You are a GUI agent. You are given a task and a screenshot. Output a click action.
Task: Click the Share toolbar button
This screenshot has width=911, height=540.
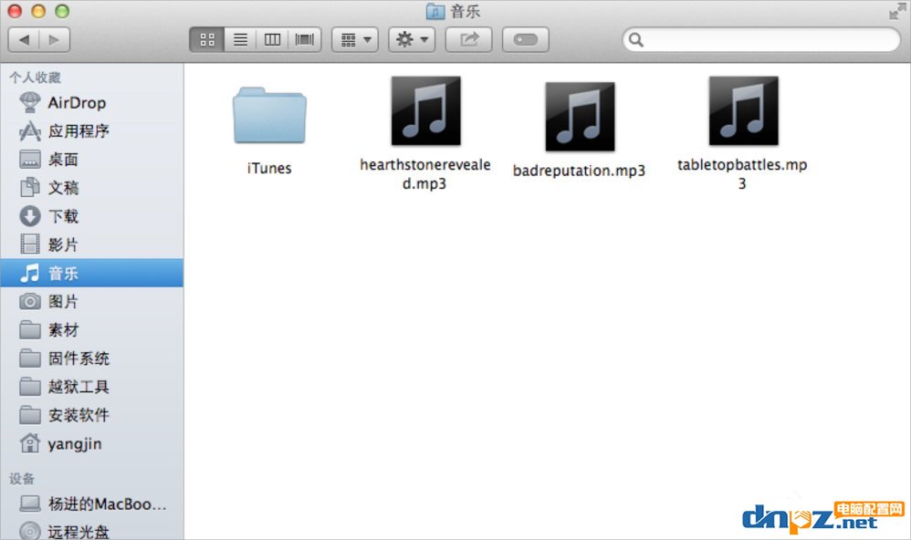468,39
